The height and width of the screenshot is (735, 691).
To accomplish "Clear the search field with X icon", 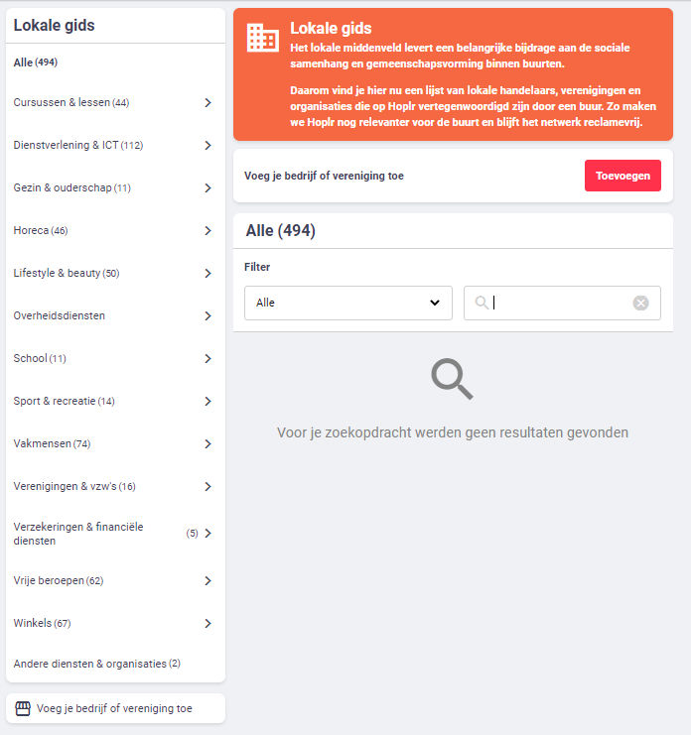I will 640,303.
